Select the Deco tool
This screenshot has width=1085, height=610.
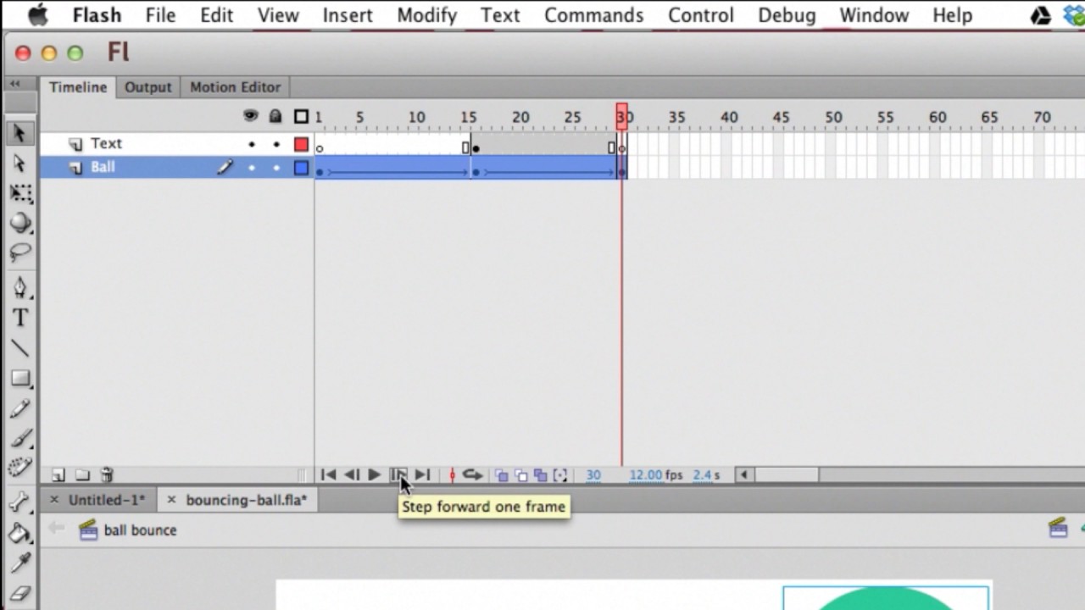click(20, 467)
